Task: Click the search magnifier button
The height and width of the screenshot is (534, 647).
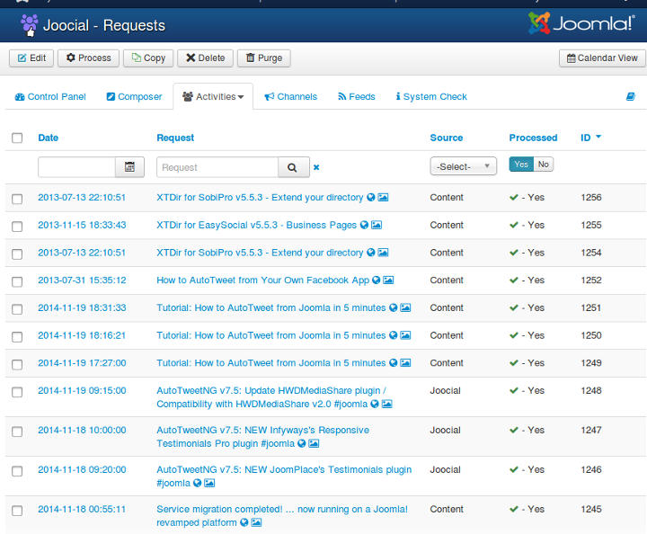Action: pos(293,167)
